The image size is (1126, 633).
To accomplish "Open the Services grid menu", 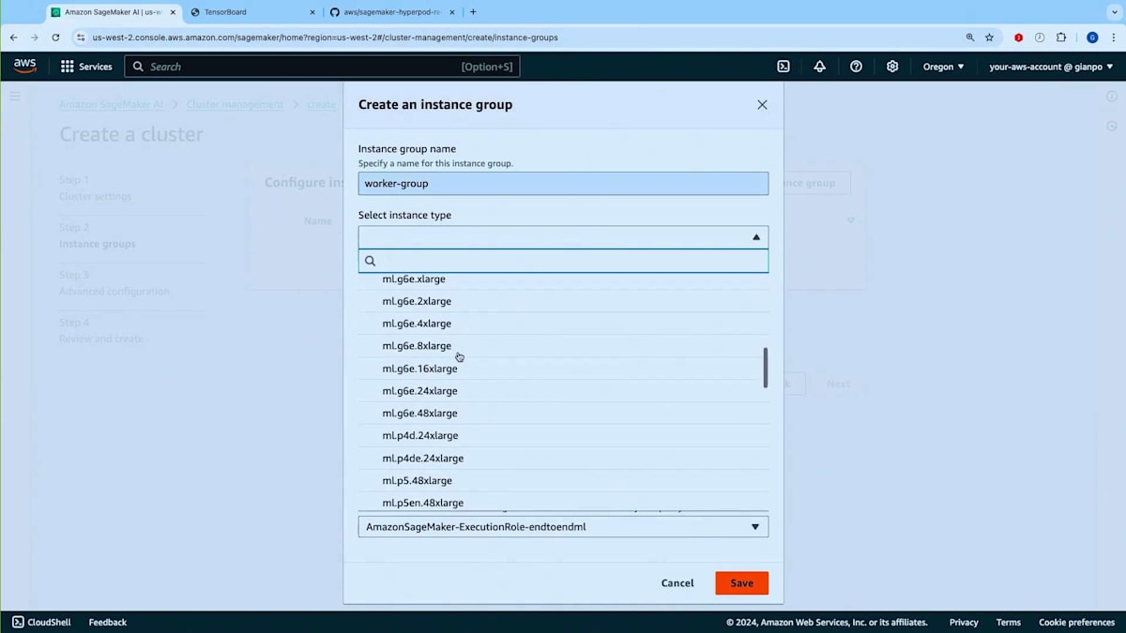I will point(86,67).
